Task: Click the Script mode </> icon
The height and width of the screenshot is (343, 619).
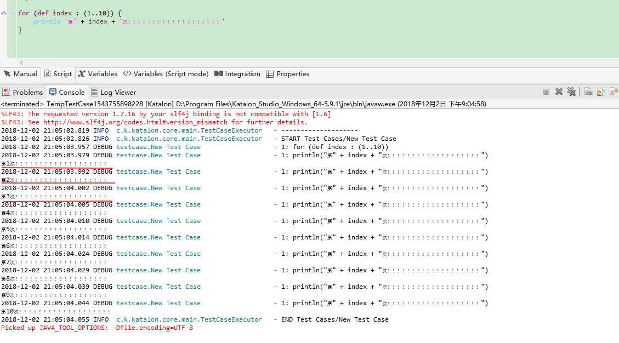Action: pyautogui.click(x=127, y=74)
